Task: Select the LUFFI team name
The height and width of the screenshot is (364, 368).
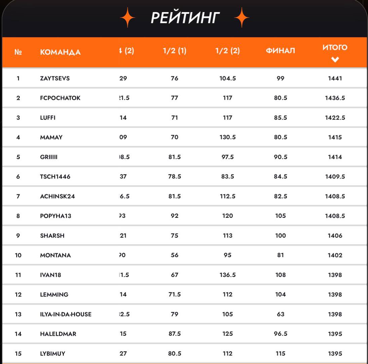Action: click(48, 118)
